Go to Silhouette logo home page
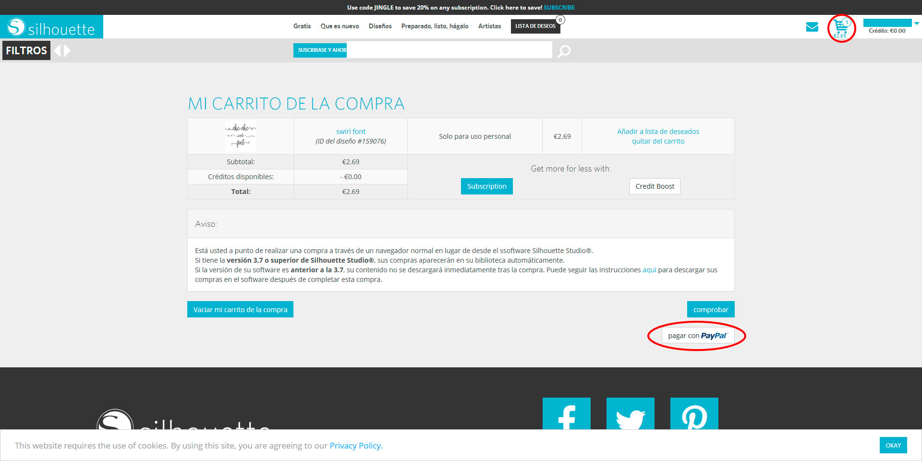This screenshot has width=922, height=461. (51, 27)
